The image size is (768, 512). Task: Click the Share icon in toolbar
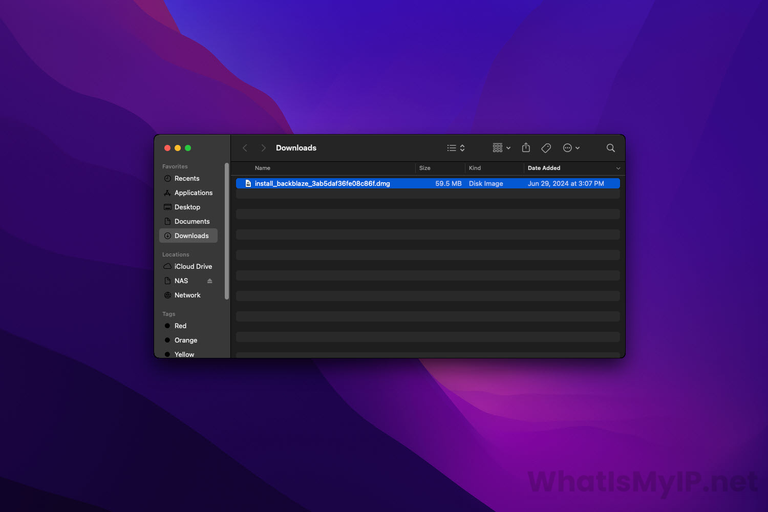tap(526, 147)
